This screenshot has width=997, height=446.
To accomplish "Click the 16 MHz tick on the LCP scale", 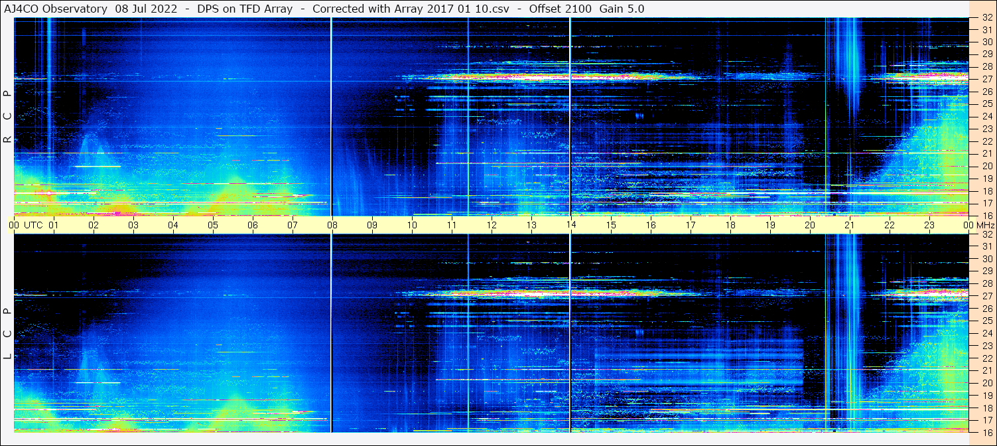I will pyautogui.click(x=986, y=431).
